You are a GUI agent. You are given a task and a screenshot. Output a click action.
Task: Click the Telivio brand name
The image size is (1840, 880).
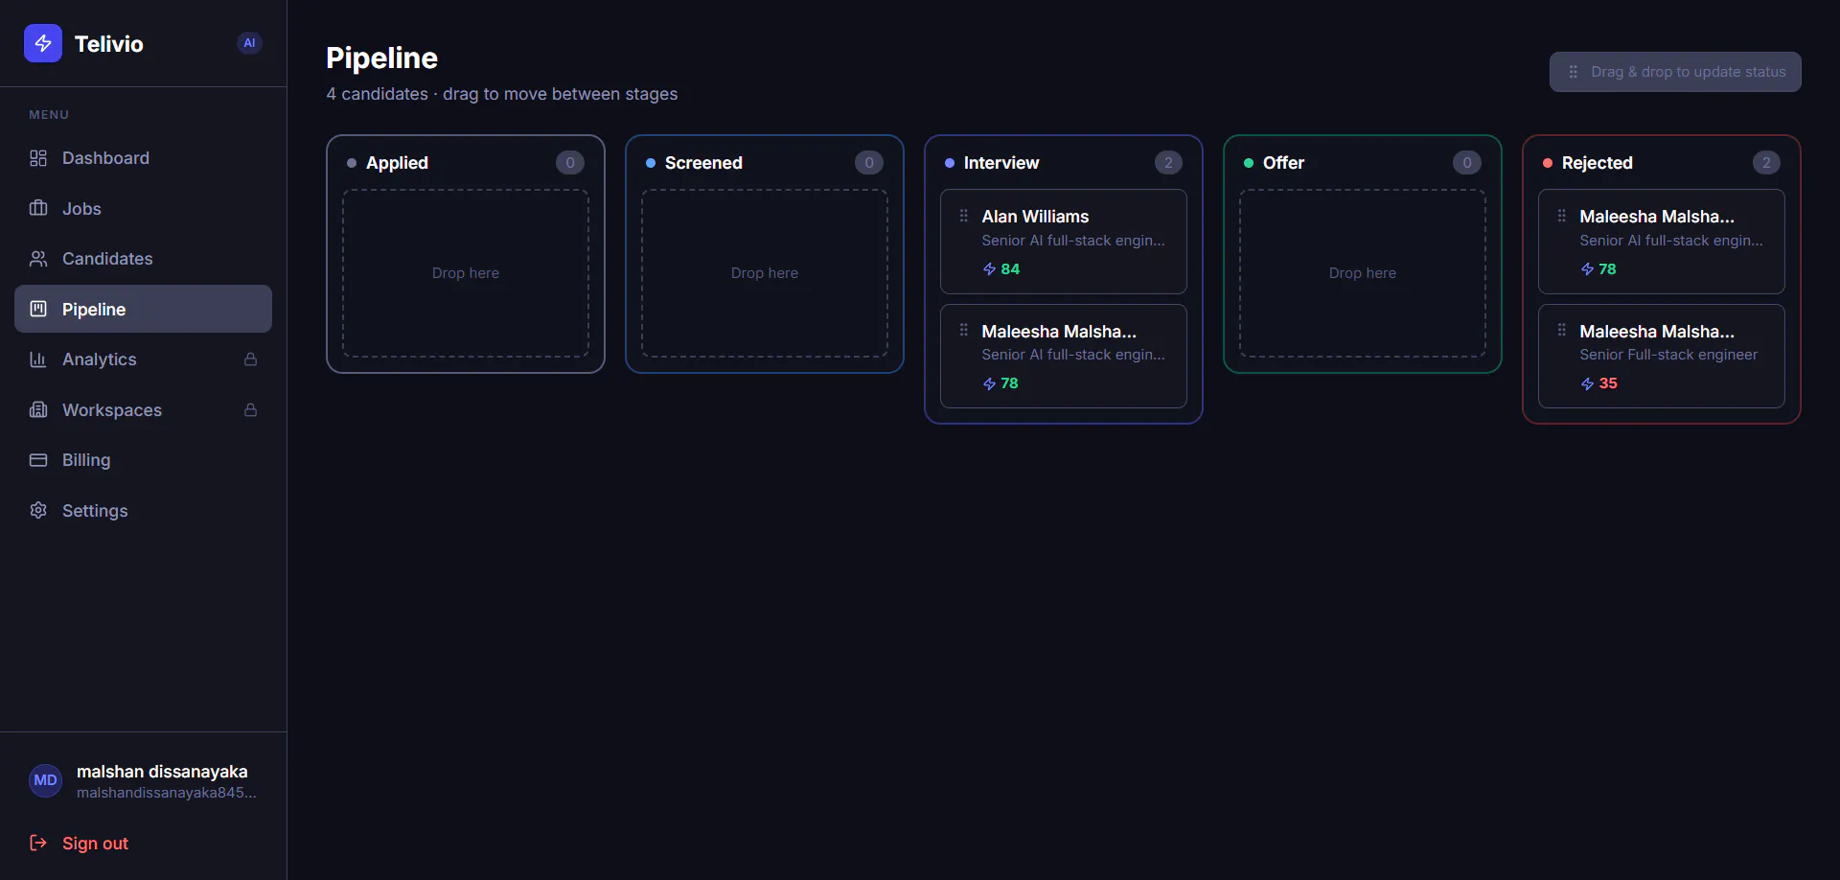pyautogui.click(x=109, y=44)
